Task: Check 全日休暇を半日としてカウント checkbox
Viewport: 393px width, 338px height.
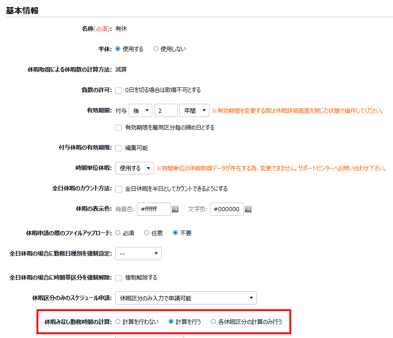Action: pos(119,189)
